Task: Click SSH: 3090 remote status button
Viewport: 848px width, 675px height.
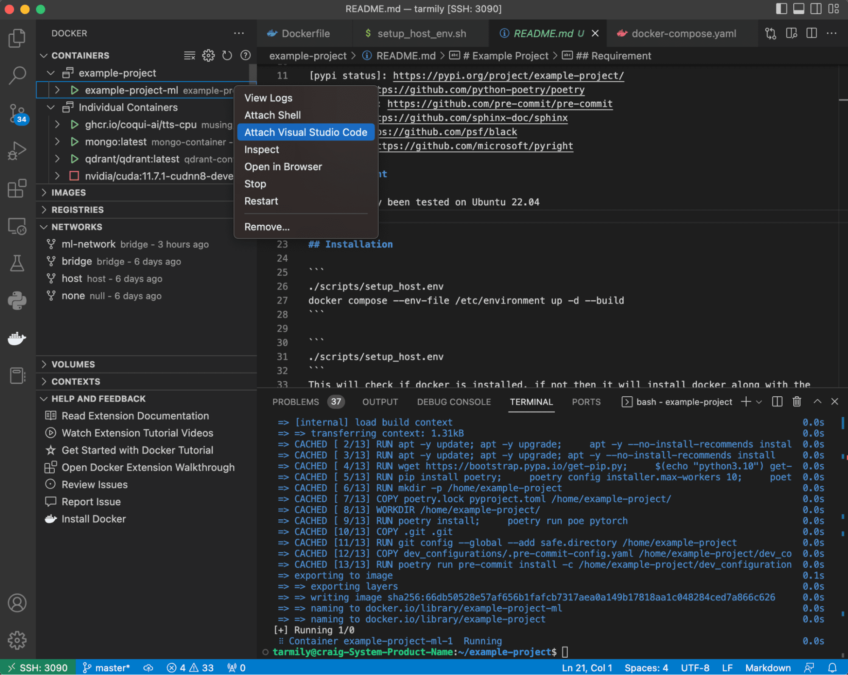Action: click(x=38, y=668)
